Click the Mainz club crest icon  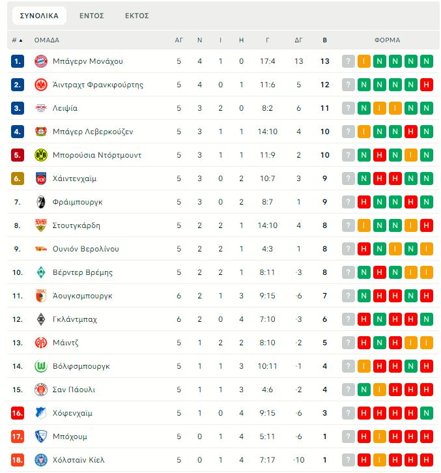click(41, 343)
